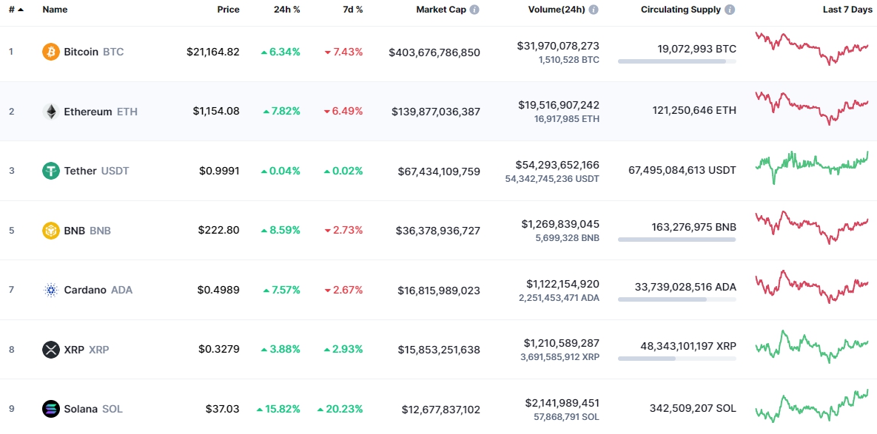Sort the table by Name column
Viewport: 877px width, 434px height.
(x=54, y=10)
